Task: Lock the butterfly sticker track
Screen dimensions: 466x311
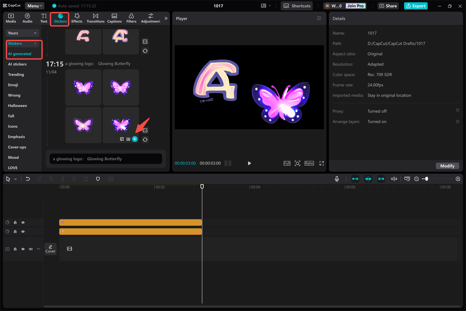Action: click(15, 222)
